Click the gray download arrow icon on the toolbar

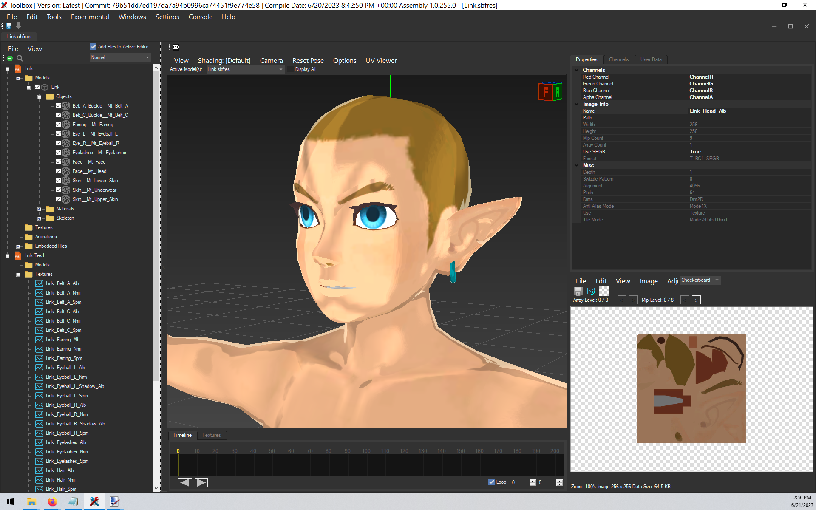[x=18, y=26]
